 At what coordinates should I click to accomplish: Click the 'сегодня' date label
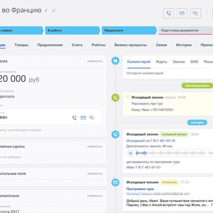click(x=197, y=122)
